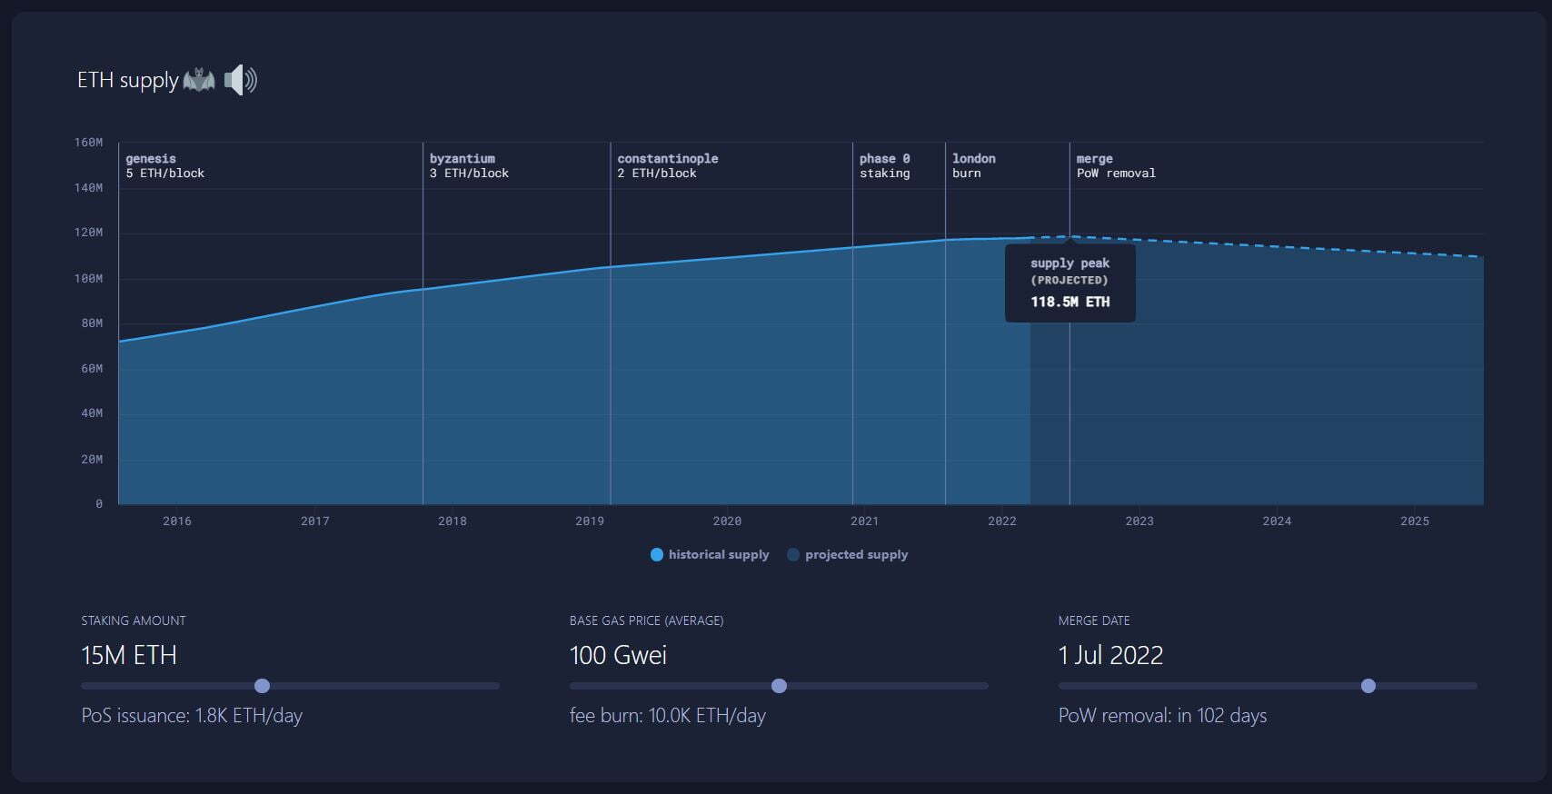
Task: Click the PoW removal in 102 days text
Action: [1162, 716]
